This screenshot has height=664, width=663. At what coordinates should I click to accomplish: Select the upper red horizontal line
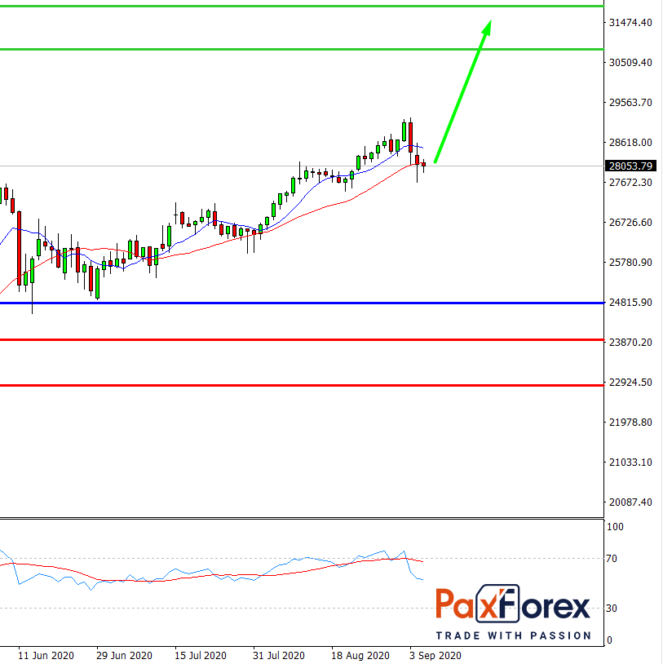point(302,340)
